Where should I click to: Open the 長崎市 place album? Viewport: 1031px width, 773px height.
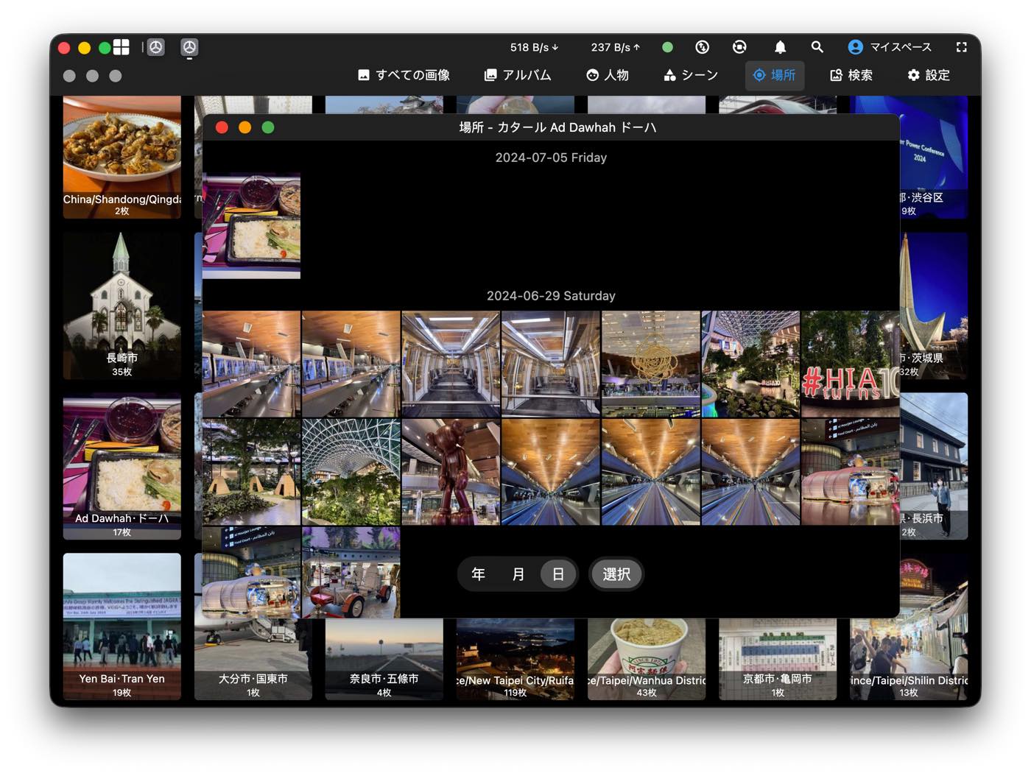(x=122, y=306)
